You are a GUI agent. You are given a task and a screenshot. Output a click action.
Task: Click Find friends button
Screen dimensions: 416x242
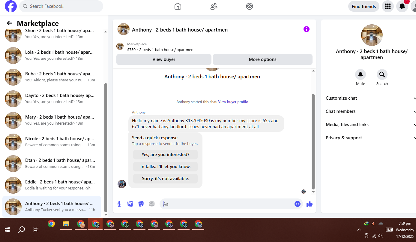click(364, 6)
